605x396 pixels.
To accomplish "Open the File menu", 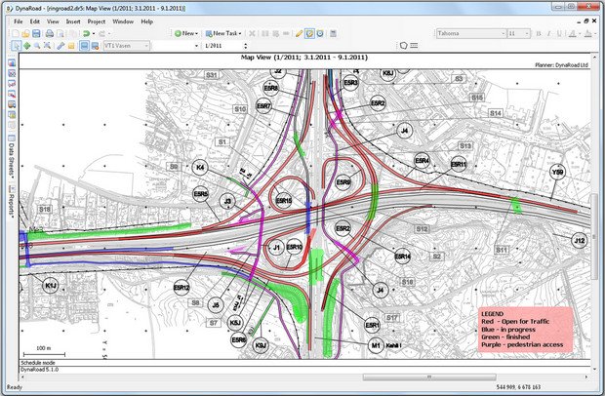I will tap(19, 21).
